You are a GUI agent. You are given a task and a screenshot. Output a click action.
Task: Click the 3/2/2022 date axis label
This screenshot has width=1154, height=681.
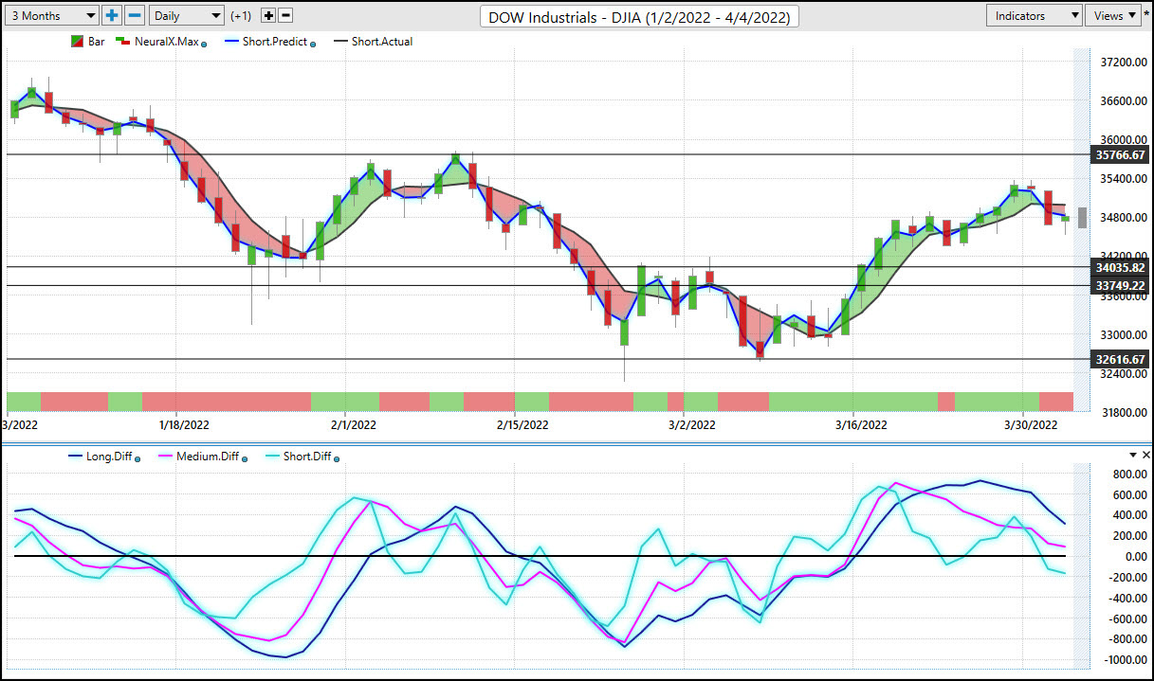tap(692, 424)
